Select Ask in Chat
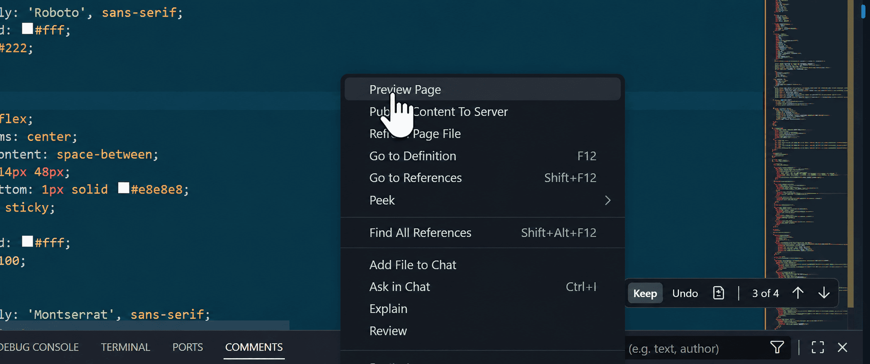870x364 pixels. tap(483, 287)
